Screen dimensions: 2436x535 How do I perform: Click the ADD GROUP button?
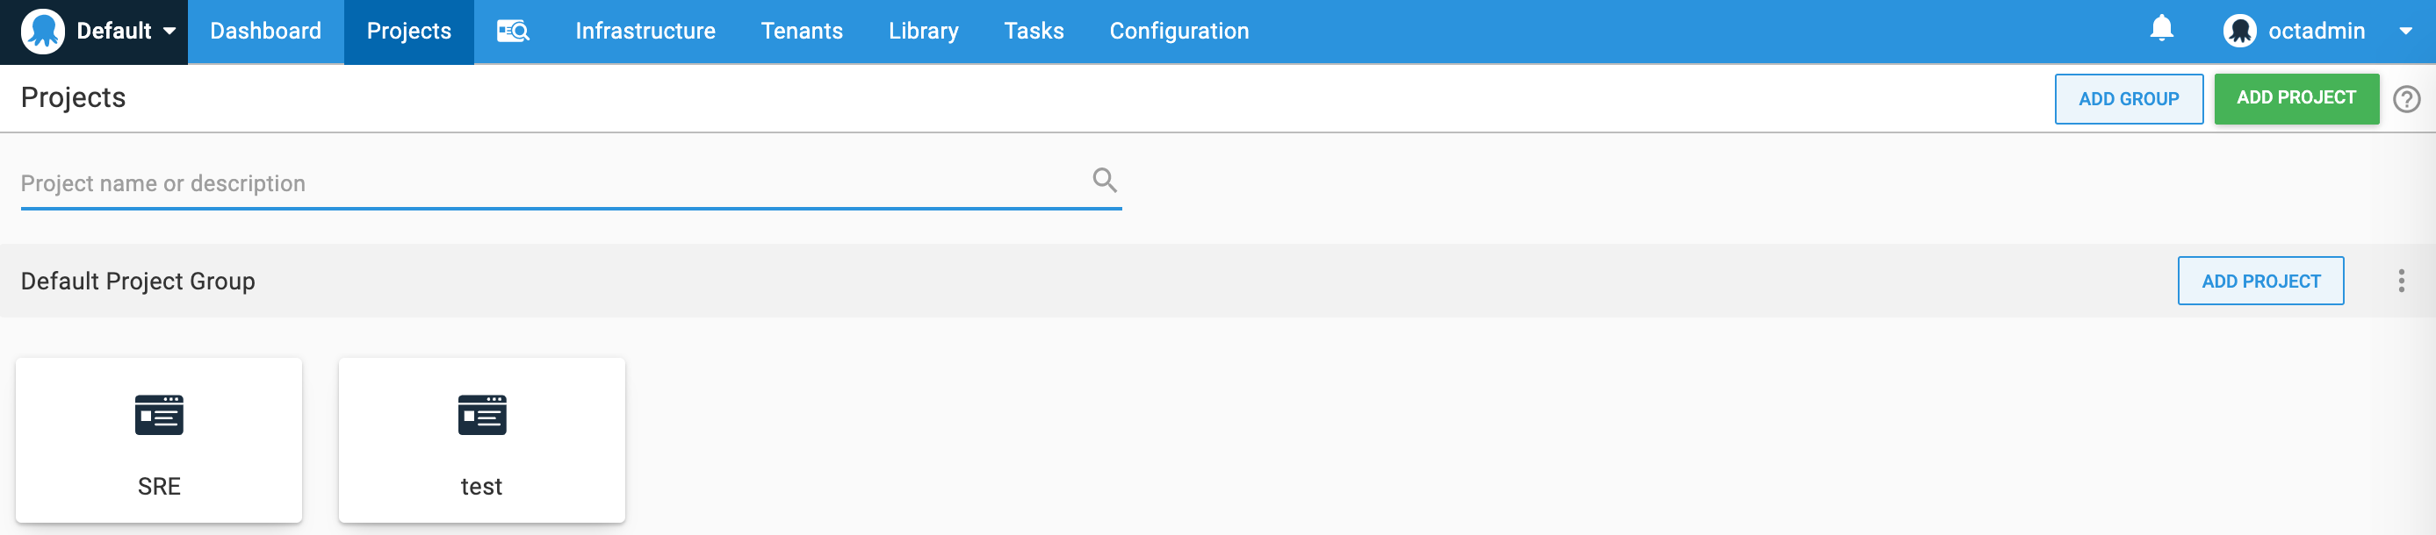click(2128, 98)
